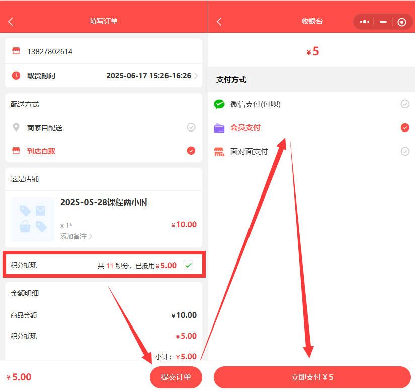Expand pickup time selector chevron
415x392 pixels.
tap(196, 76)
